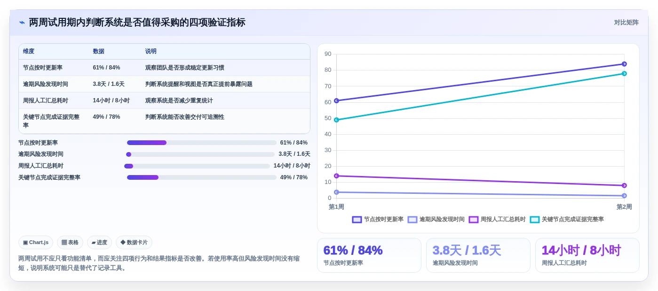The width and height of the screenshot is (658, 291).
Task: Select table cell 节点按时更新率
Action: pyautogui.click(x=43, y=68)
